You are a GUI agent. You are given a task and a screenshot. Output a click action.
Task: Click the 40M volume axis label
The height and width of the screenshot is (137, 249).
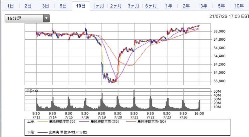click(x=217, y=95)
